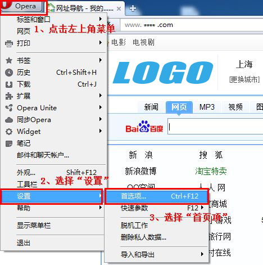Click the 上海 city name

click(244, 64)
